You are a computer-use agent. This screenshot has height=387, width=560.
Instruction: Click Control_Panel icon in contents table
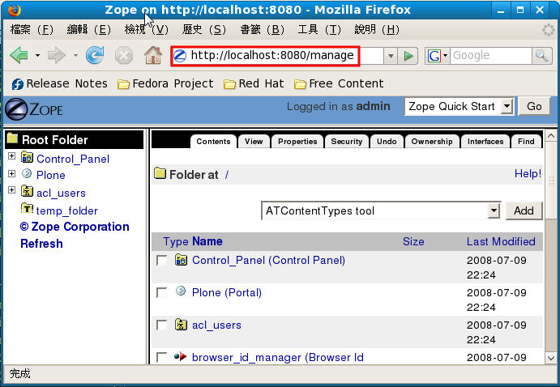click(181, 260)
